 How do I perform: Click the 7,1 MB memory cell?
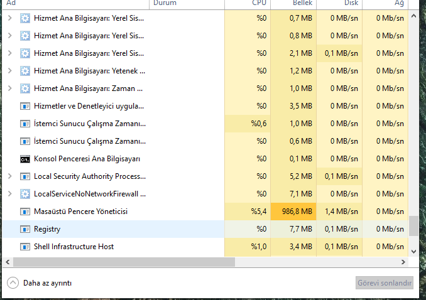(293, 194)
